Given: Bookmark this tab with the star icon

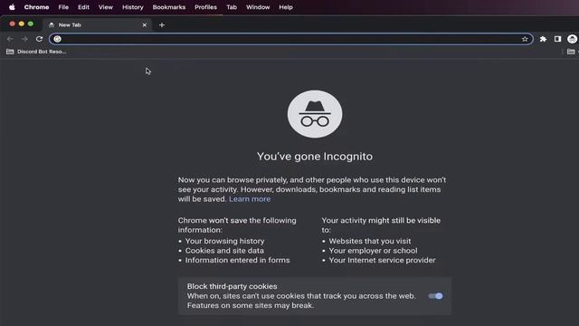Looking at the screenshot, I should pos(525,39).
